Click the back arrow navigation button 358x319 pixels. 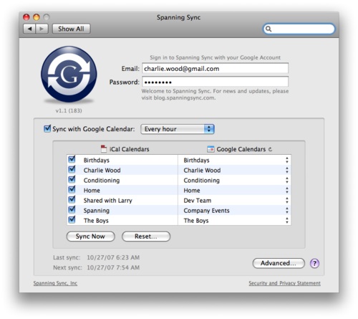(29, 29)
